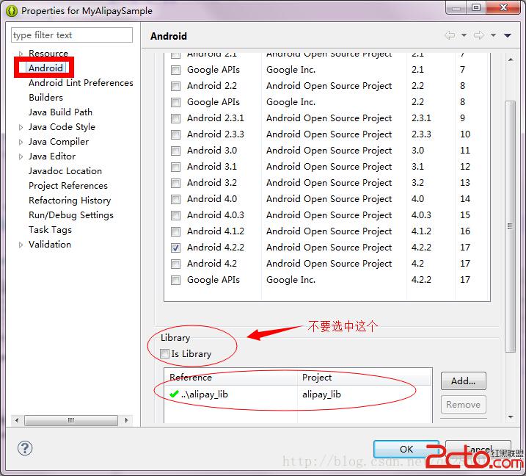Open Refactoring History page
The height and width of the screenshot is (476, 526).
[70, 201]
